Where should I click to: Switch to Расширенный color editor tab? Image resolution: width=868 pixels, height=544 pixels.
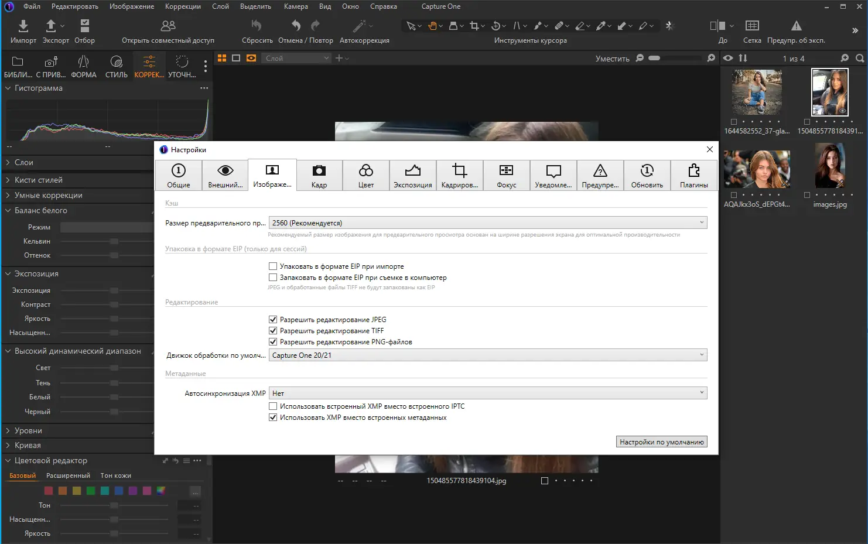(x=69, y=476)
